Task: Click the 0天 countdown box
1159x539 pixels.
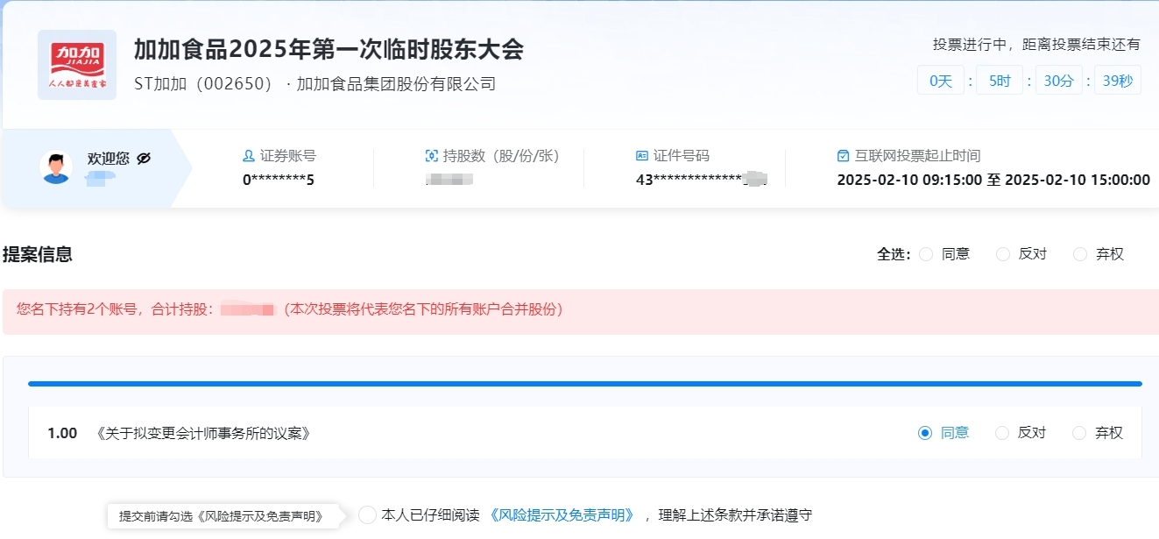Action: 941,81
